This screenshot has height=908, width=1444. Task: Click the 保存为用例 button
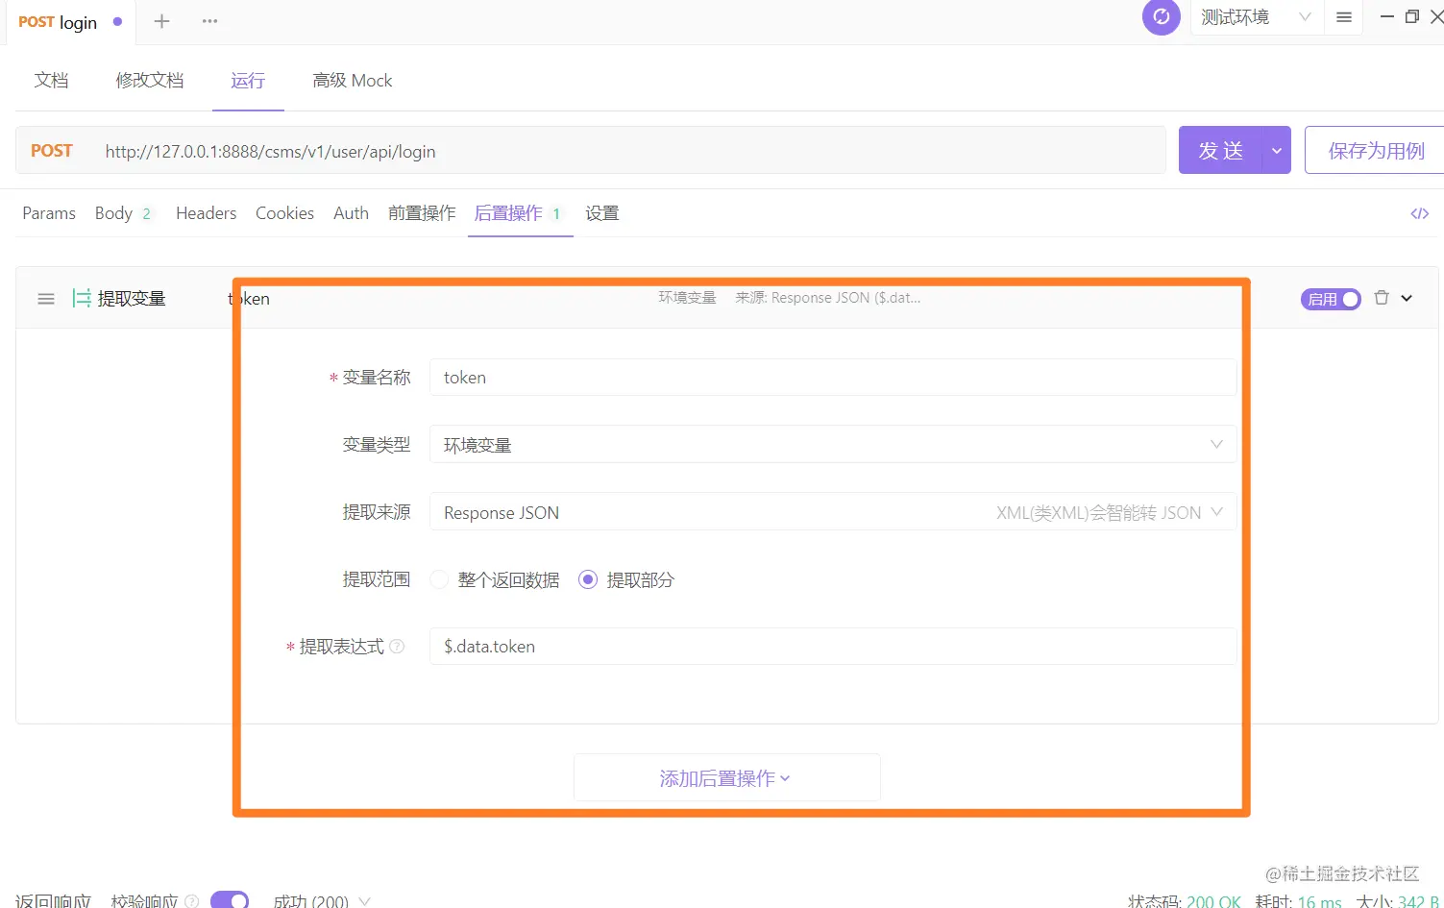(1375, 151)
